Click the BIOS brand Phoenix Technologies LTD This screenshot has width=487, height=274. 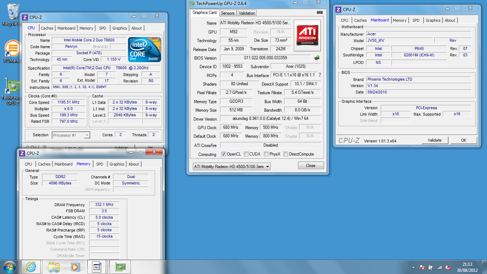(419, 80)
